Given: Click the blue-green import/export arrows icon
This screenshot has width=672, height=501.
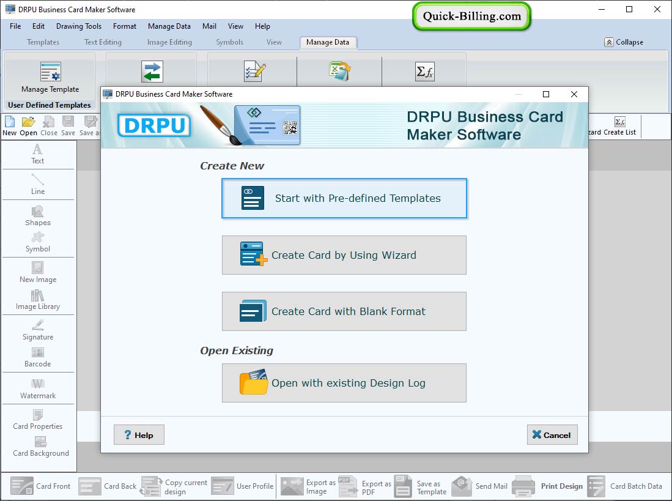Looking at the screenshot, I should click(152, 72).
